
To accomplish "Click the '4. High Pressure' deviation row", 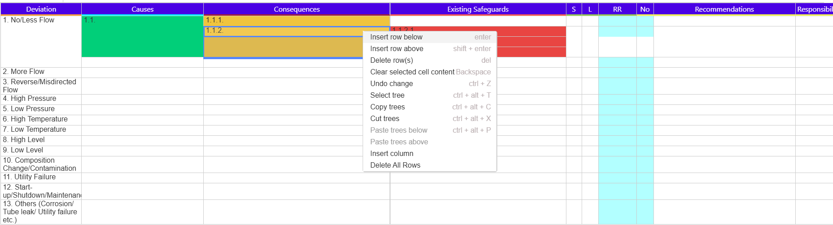I will [x=41, y=99].
